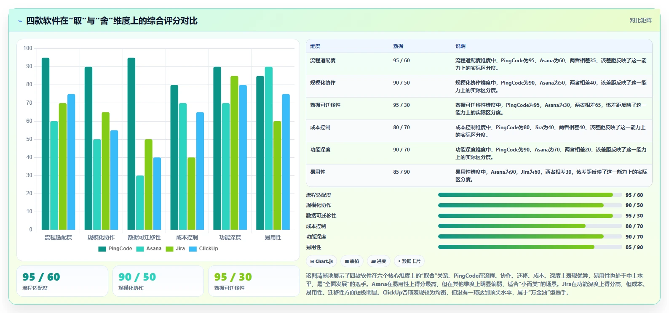Select the 易用性 cell in the table
This screenshot has width=669, height=313.
click(318, 172)
